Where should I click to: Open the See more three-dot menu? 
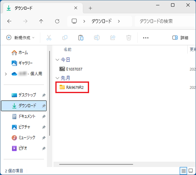pyautogui.click(x=146, y=38)
